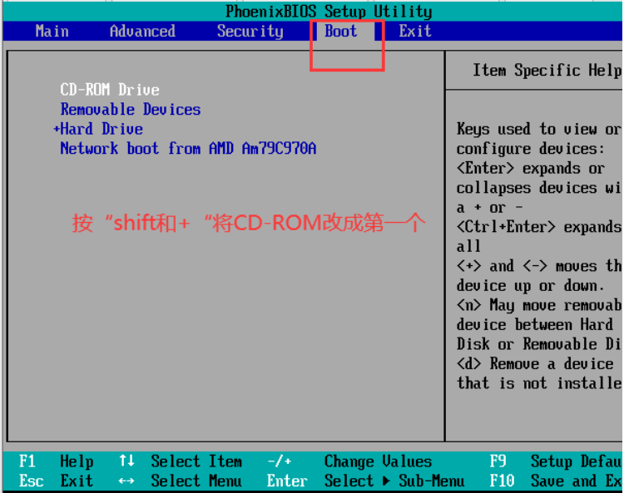Viewport: 624px width, 493px height.
Task: Click the -/+ Change Values hint
Action: [349, 461]
